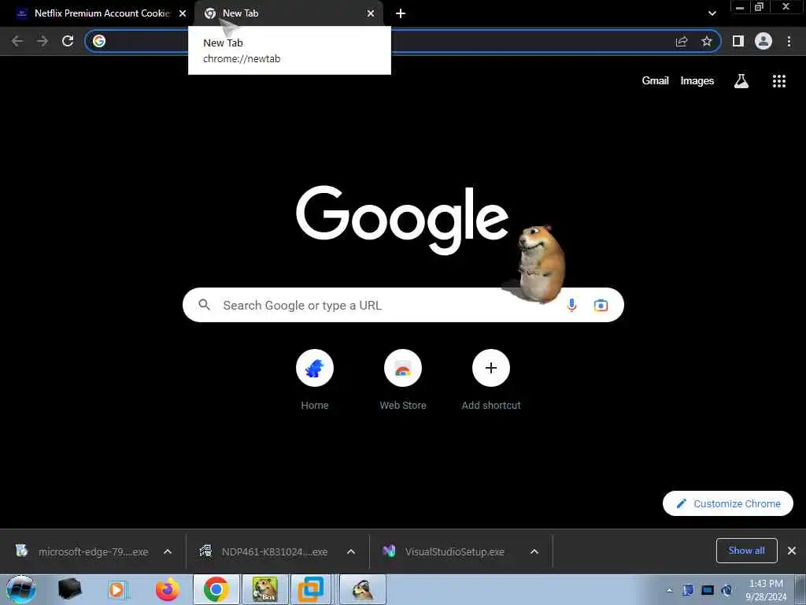Screen dimensions: 806x605
Task: Open Google Images link
Action: click(x=697, y=81)
